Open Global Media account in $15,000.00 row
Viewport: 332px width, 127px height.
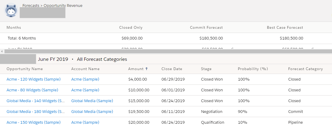(92, 101)
